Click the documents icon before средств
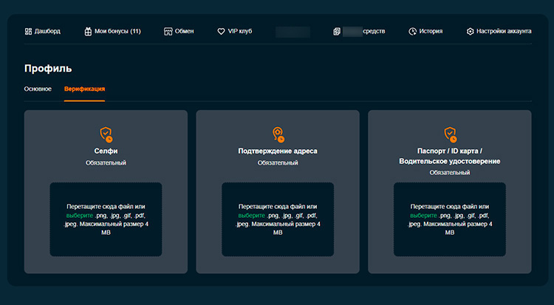 (337, 32)
